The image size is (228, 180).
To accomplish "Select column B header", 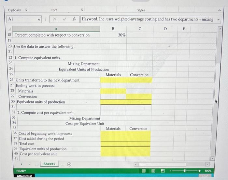I will pos(113,29).
